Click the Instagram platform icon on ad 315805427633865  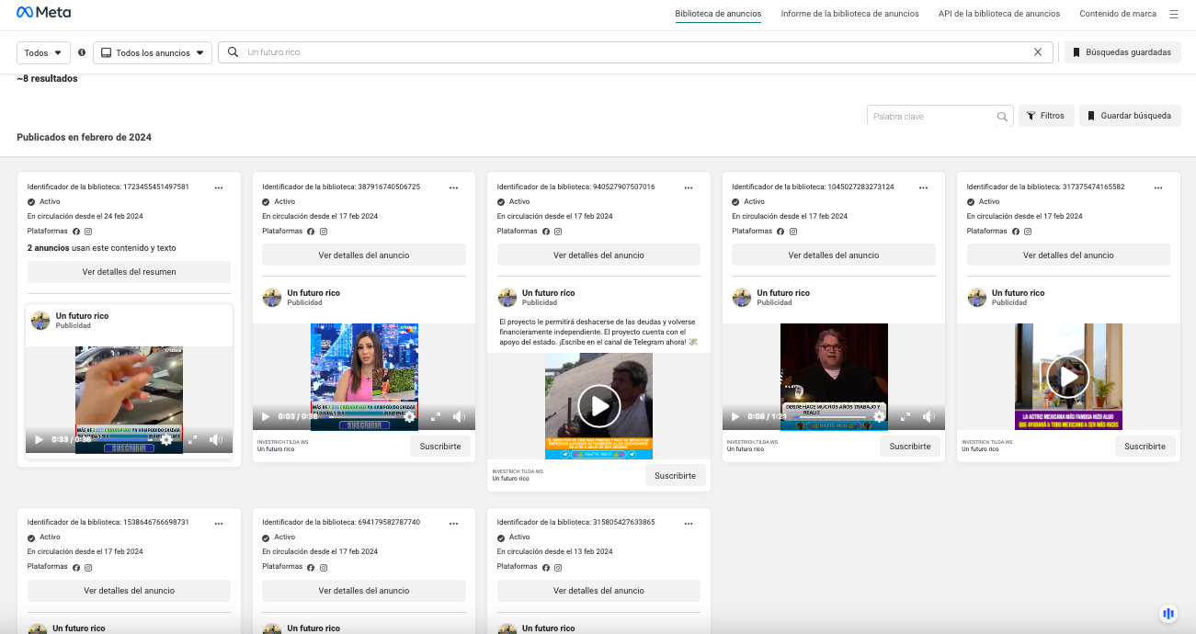(x=558, y=567)
